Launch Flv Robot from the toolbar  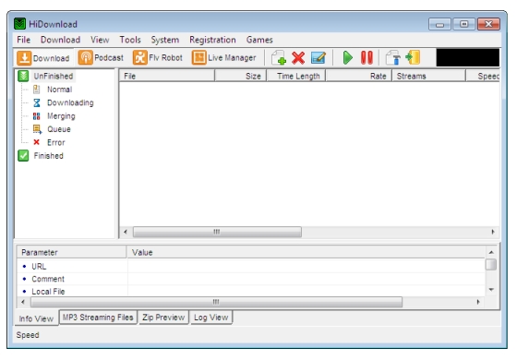158,57
